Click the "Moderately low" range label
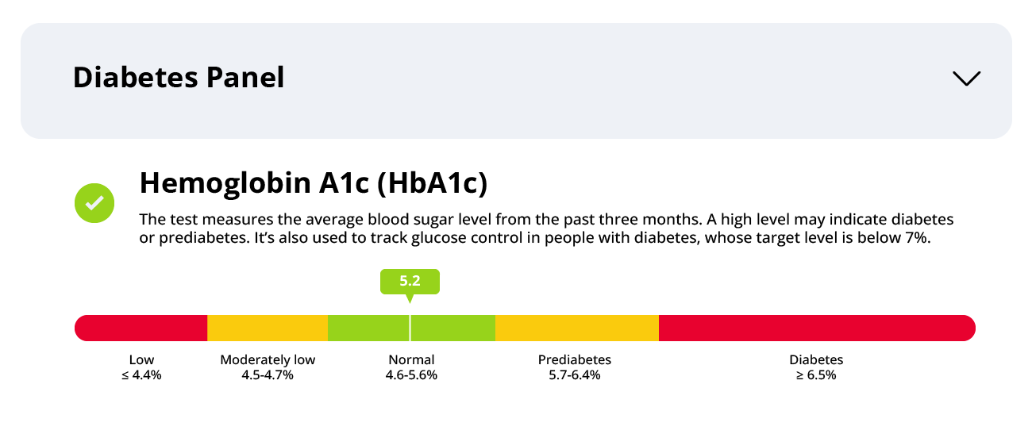Image resolution: width=1032 pixels, height=434 pixels. pos(268,360)
